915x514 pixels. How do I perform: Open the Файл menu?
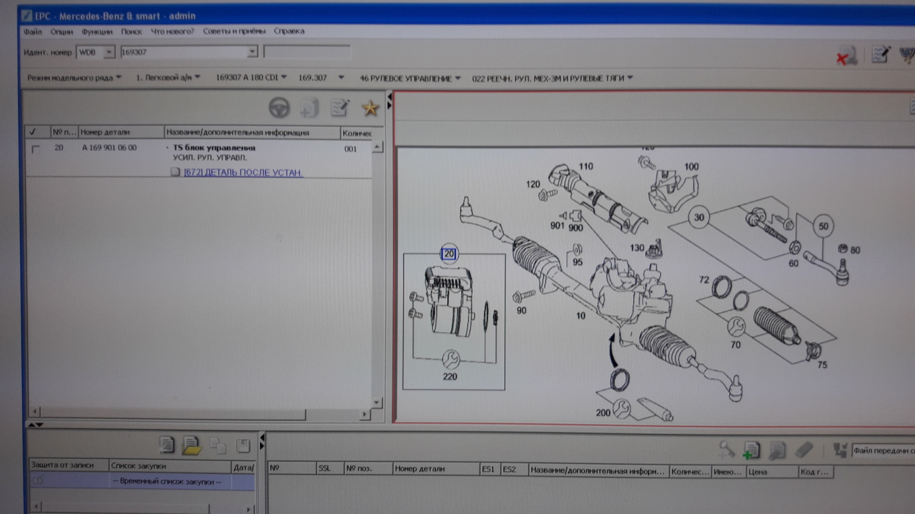[33, 32]
